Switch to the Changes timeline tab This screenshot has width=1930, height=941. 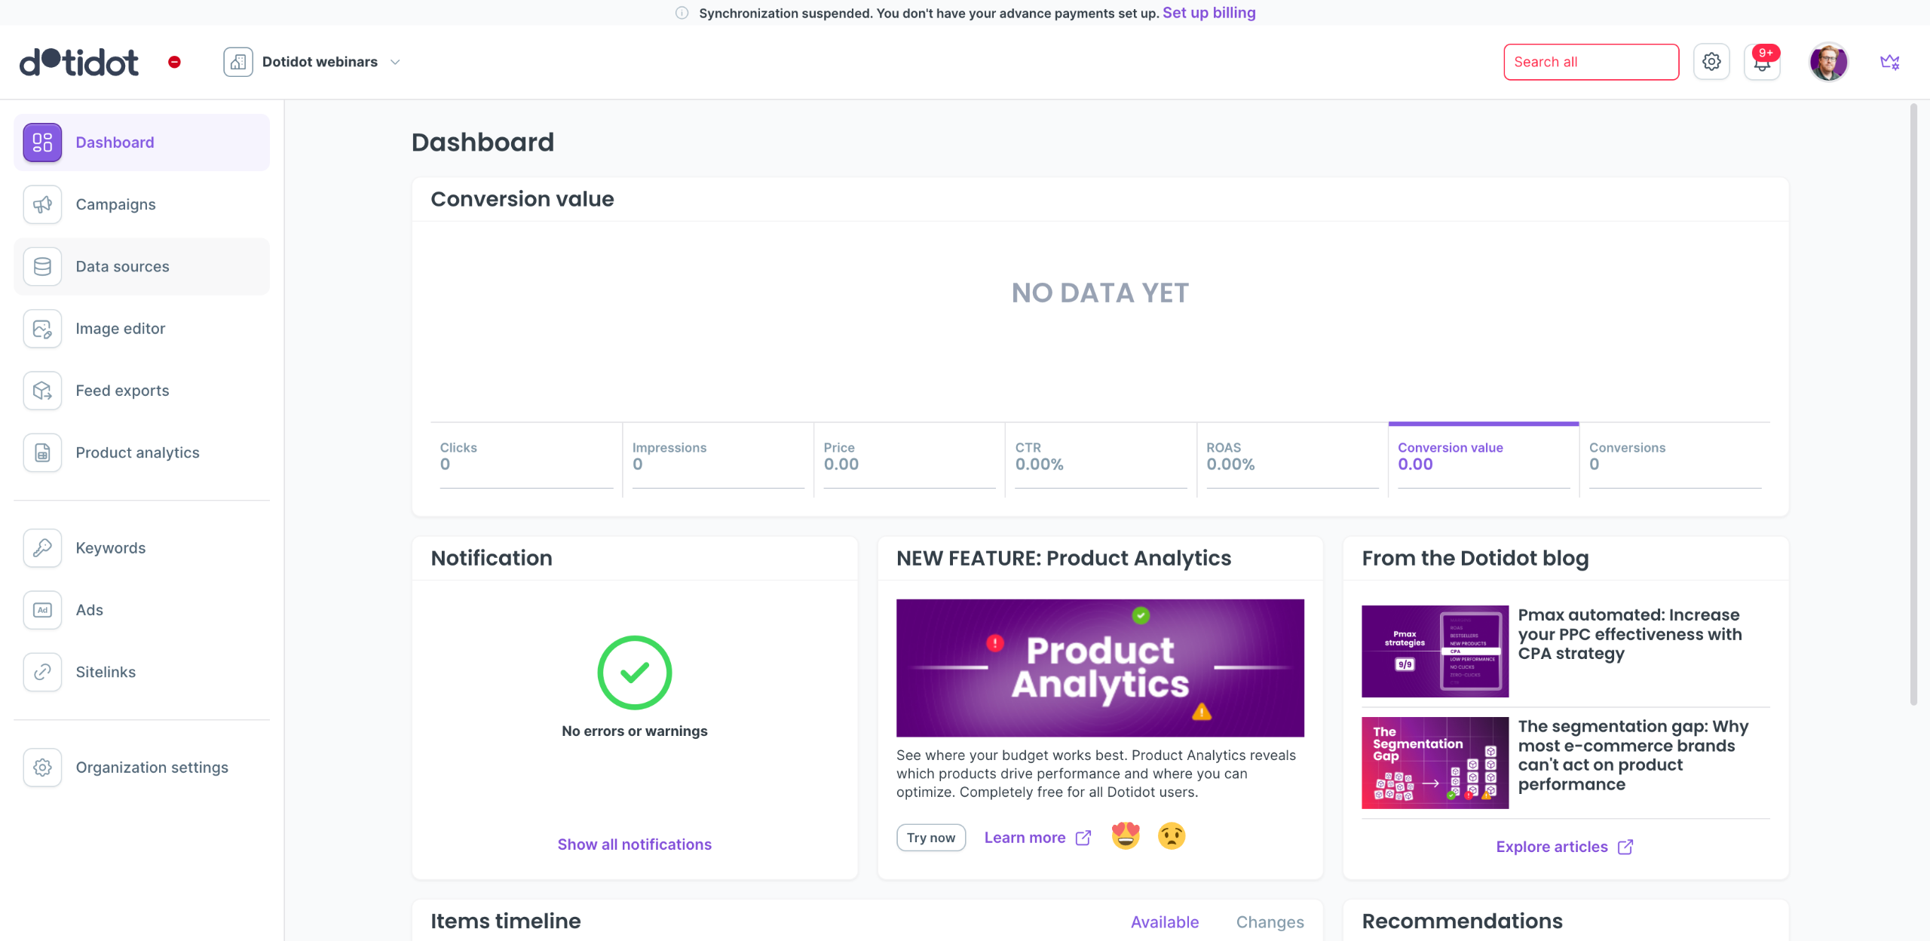pyautogui.click(x=1270, y=921)
